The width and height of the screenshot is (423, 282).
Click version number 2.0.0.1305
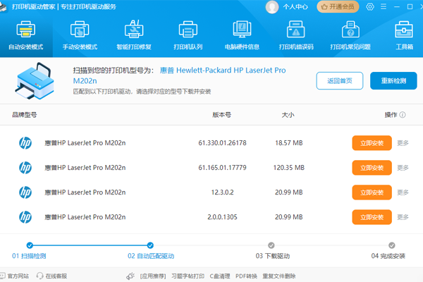pyautogui.click(x=222, y=217)
